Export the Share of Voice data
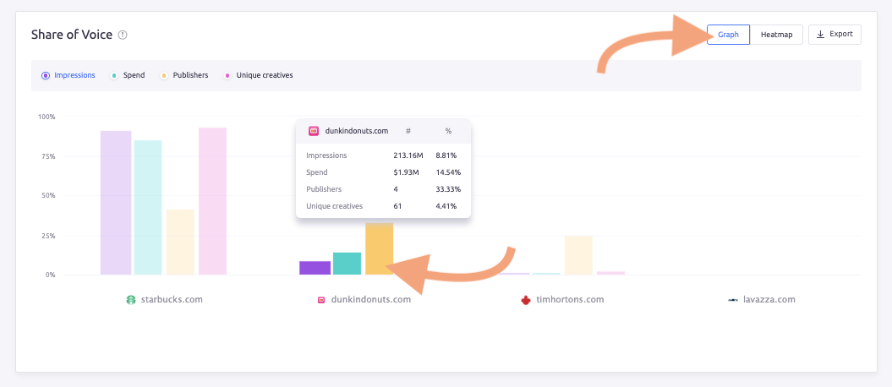The image size is (892, 387). [835, 35]
